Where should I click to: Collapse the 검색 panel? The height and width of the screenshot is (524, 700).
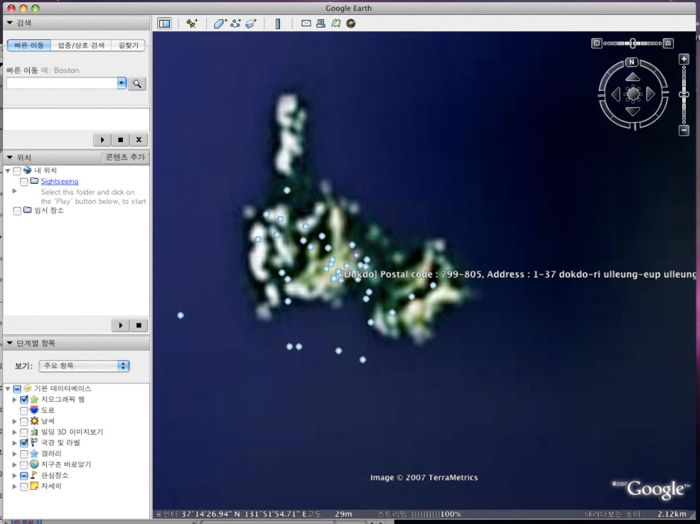click(10, 23)
